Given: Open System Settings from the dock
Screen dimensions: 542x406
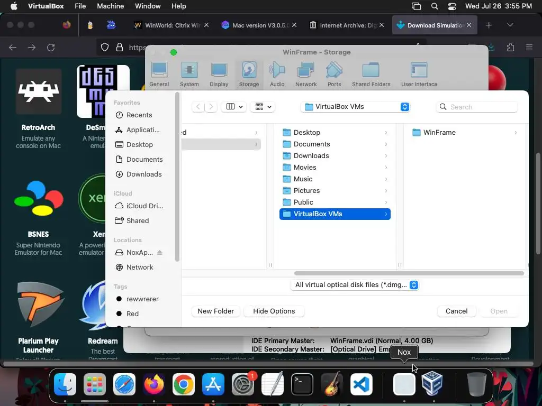Looking at the screenshot, I should [x=243, y=384].
